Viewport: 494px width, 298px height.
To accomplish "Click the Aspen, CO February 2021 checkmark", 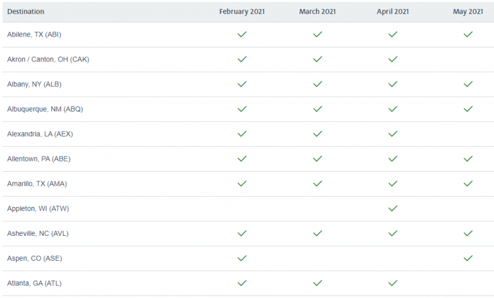I will 242,258.
